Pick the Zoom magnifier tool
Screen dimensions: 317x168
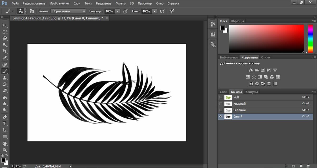4,150
